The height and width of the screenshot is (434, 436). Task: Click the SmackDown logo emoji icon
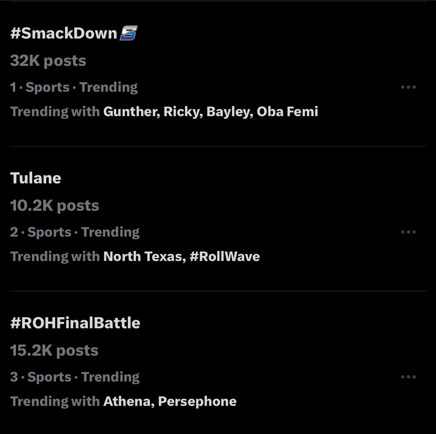pos(129,34)
